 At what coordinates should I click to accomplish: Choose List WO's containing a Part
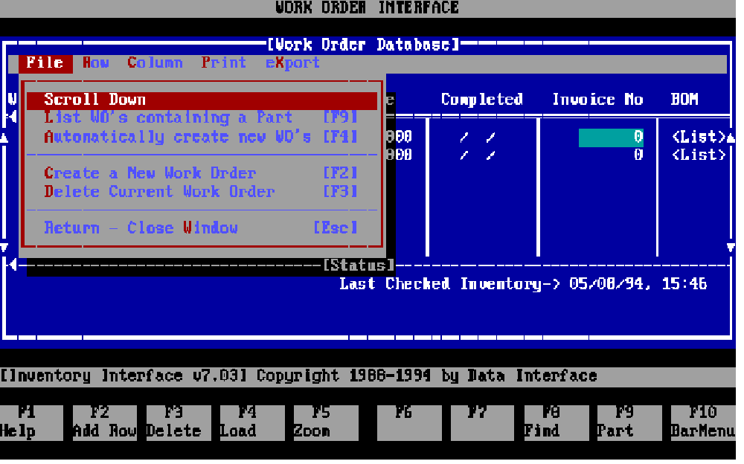201,117
